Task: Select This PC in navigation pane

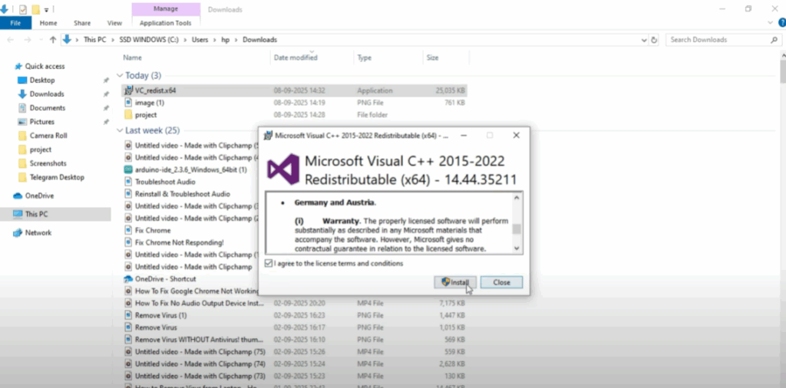Action: [x=36, y=214]
